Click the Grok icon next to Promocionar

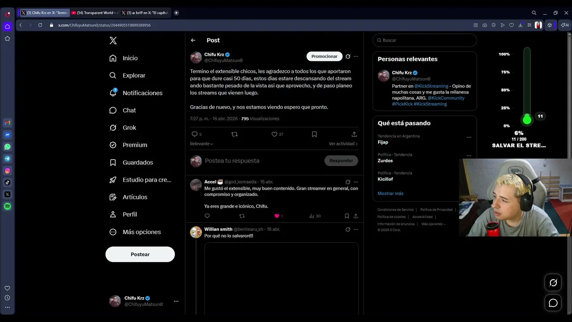tap(348, 56)
